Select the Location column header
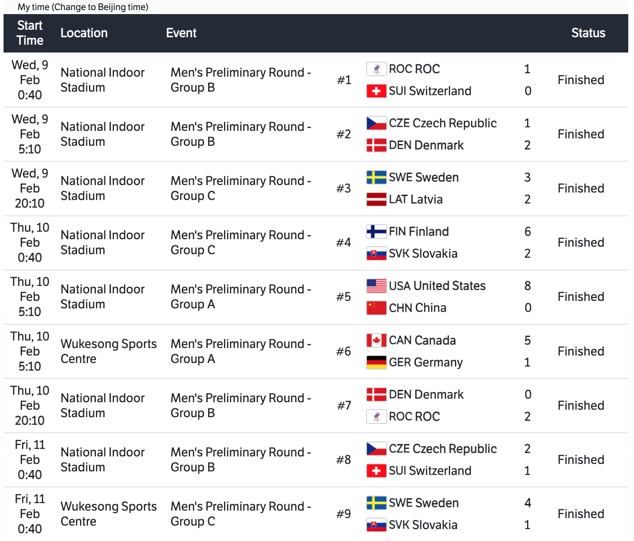This screenshot has height=541, width=634. pyautogui.click(x=84, y=33)
